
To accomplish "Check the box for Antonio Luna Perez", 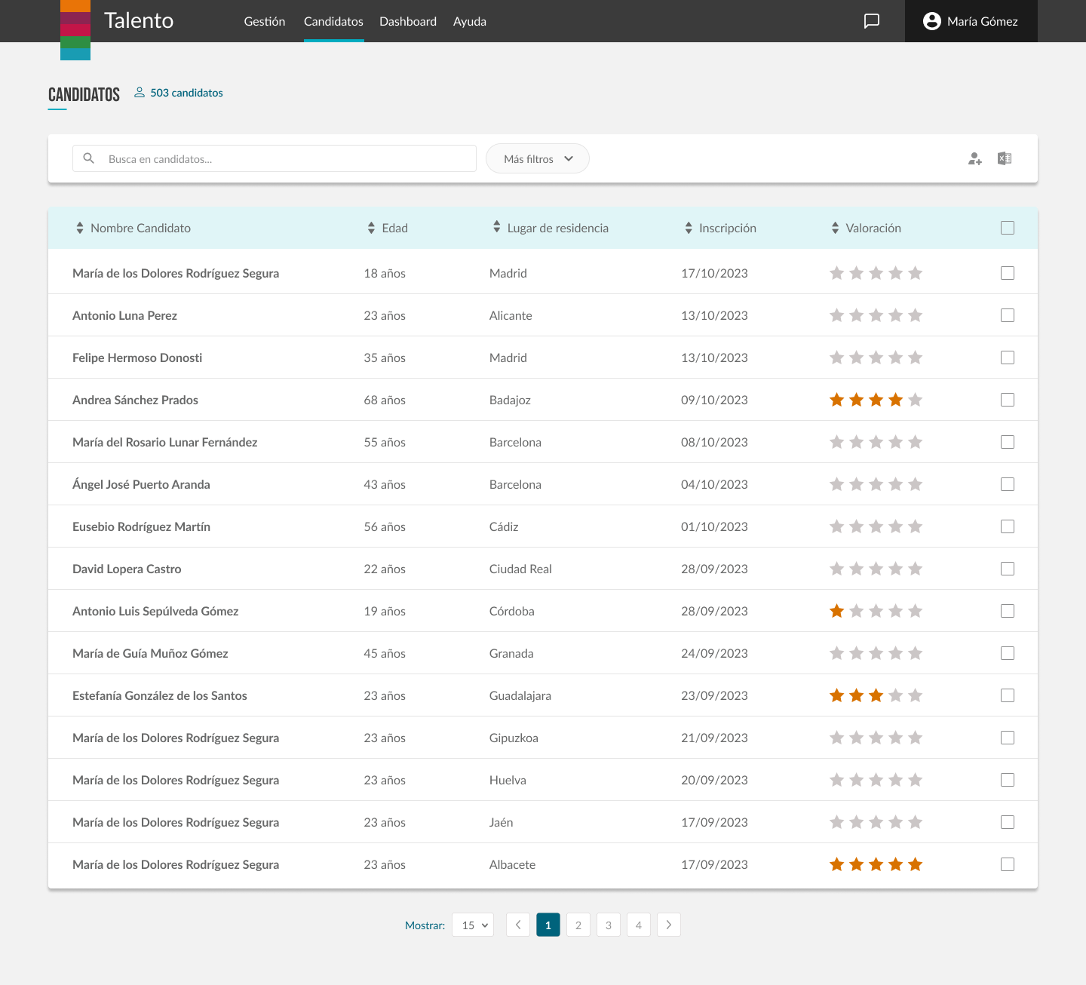I will [1008, 315].
